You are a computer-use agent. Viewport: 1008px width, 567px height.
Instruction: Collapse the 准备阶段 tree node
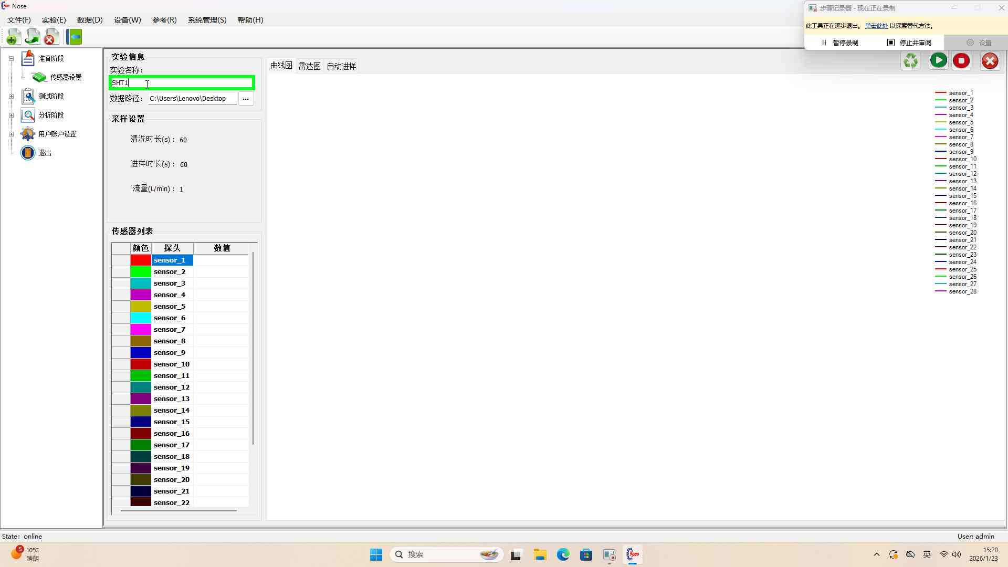[11, 58]
